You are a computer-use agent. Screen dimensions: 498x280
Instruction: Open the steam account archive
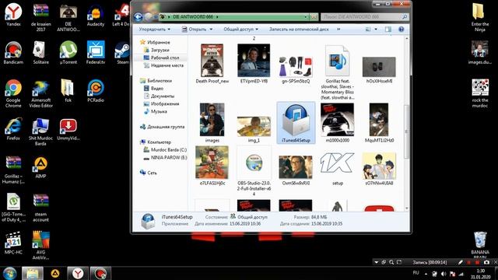(x=40, y=208)
